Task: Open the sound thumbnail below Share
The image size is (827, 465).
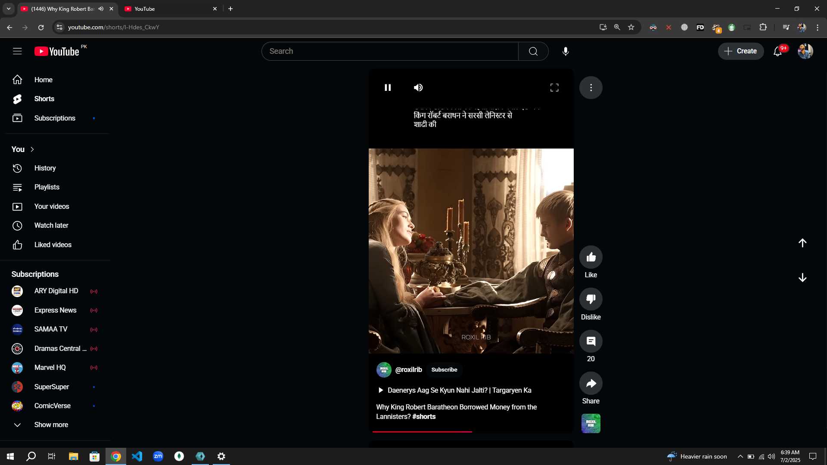Action: [x=591, y=423]
